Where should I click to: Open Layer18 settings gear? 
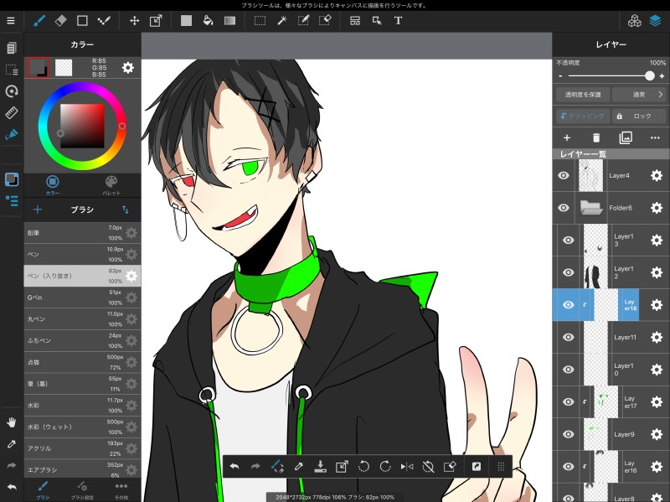[x=657, y=305]
